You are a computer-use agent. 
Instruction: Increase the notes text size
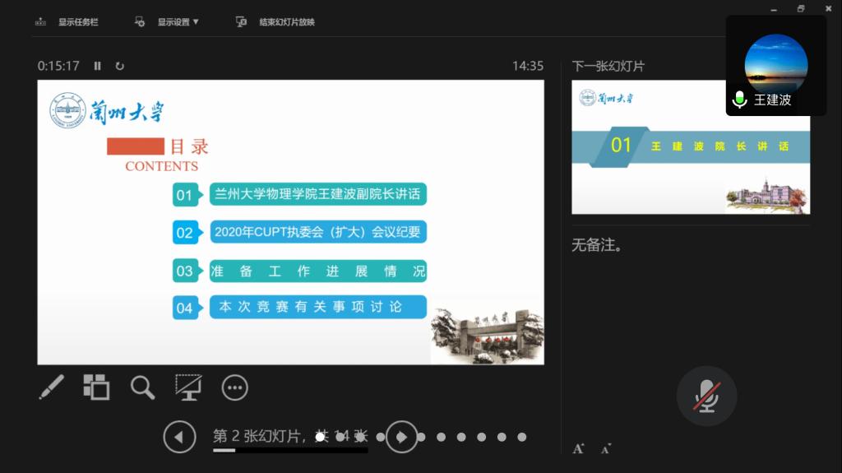[x=579, y=448]
